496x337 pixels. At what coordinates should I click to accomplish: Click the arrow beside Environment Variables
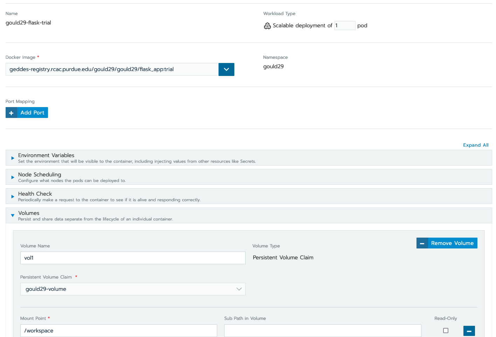click(13, 157)
